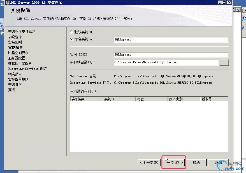Select the 命名实例 radio button
The width and height of the screenshot is (246, 173).
pyautogui.click(x=71, y=39)
